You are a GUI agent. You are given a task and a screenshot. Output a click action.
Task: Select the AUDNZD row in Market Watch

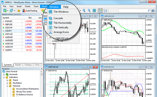pos(22,41)
